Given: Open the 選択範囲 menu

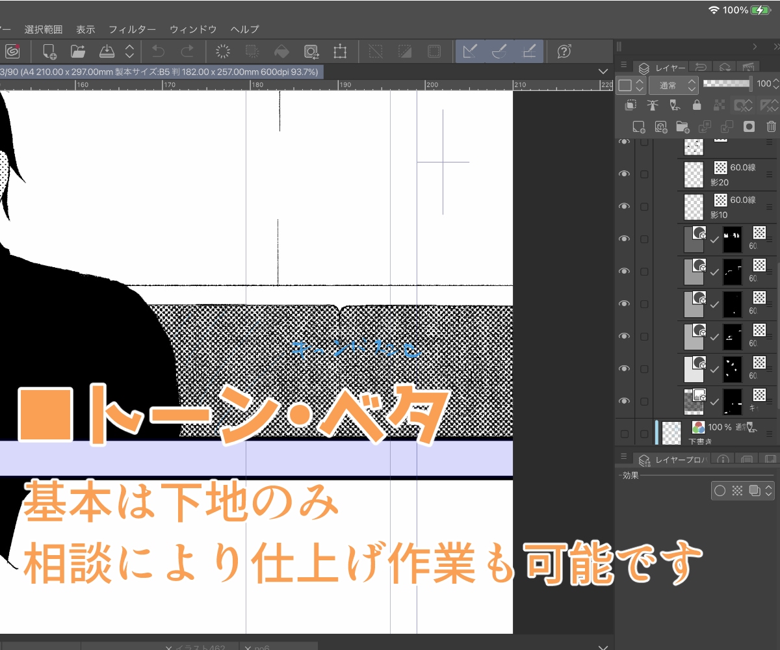Looking at the screenshot, I should [x=44, y=29].
